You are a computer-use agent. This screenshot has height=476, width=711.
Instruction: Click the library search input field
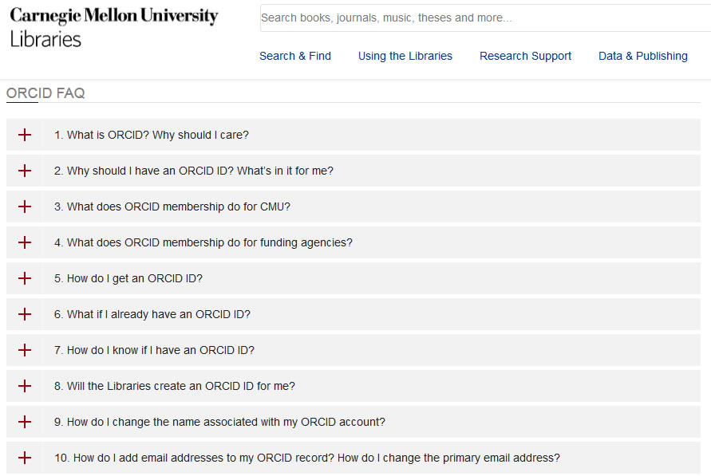tap(484, 18)
